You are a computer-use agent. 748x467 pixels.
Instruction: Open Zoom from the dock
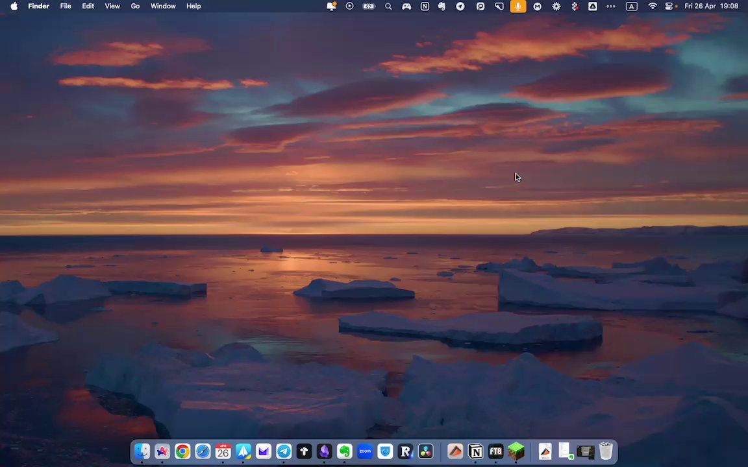pyautogui.click(x=365, y=451)
